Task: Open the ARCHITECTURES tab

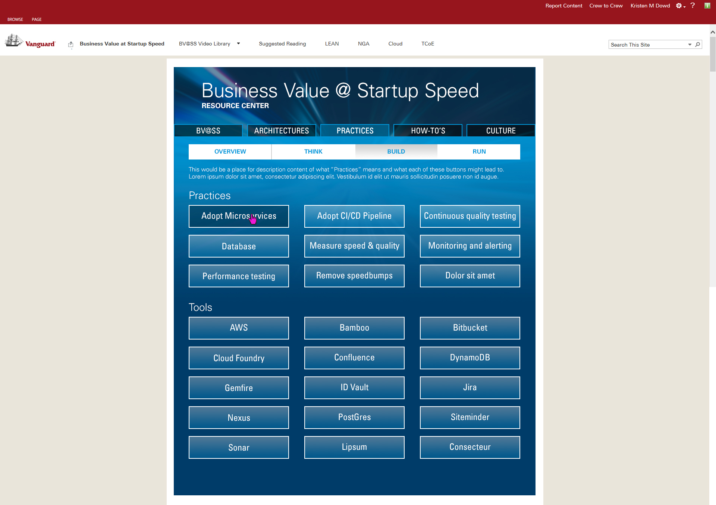Action: pos(282,131)
